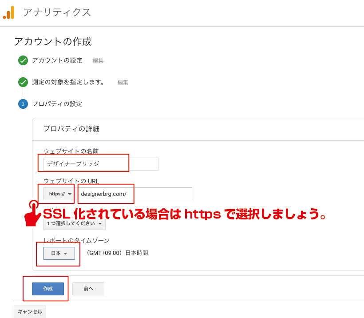The width and height of the screenshot is (364, 318).
Task: Click the blue step 3 circle icon
Action: click(x=23, y=104)
